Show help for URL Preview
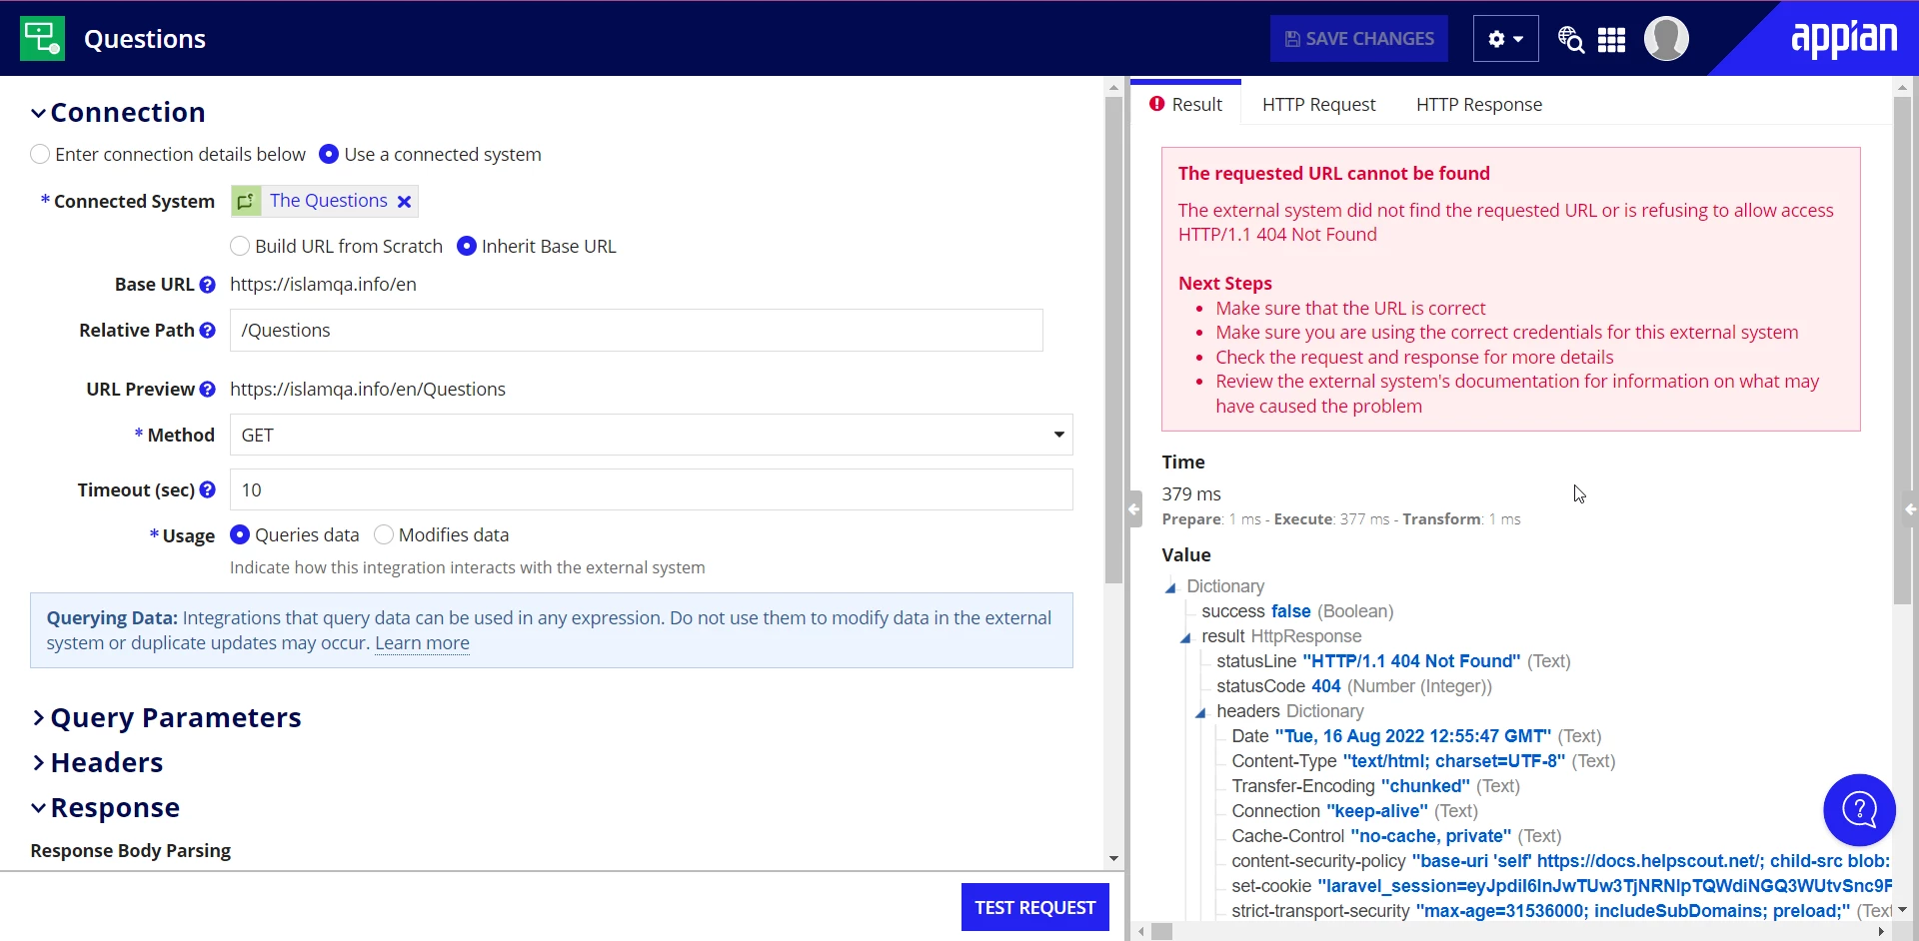The height and width of the screenshot is (941, 1919). (207, 390)
